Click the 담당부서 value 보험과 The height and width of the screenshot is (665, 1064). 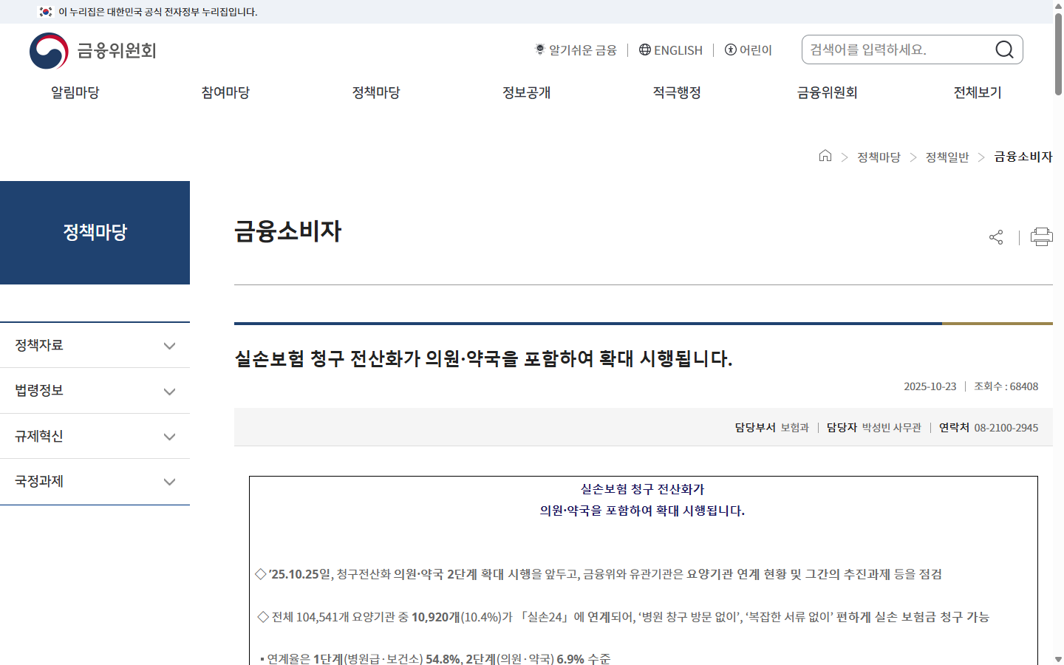tap(795, 428)
